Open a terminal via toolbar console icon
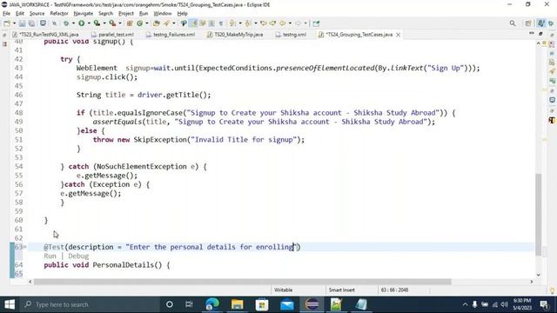Image resolution: width=557 pixels, height=313 pixels. pyautogui.click(x=43, y=23)
